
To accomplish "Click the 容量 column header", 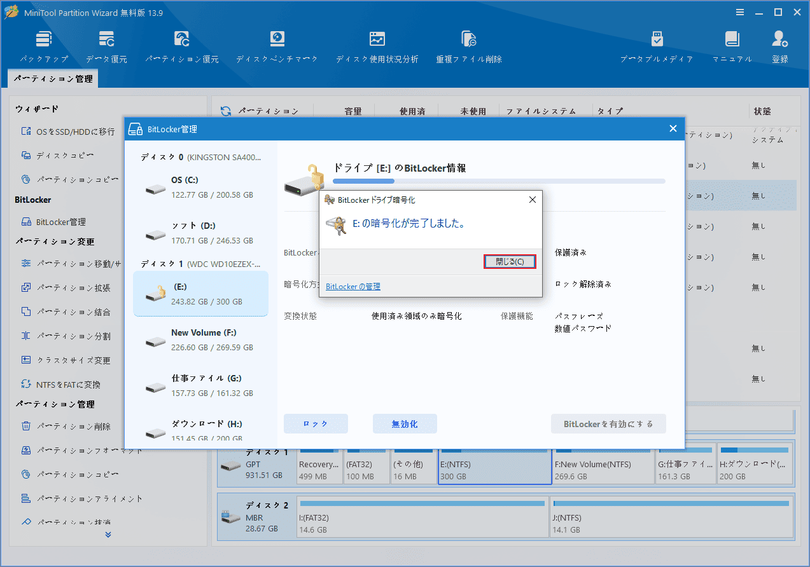I will click(x=353, y=111).
